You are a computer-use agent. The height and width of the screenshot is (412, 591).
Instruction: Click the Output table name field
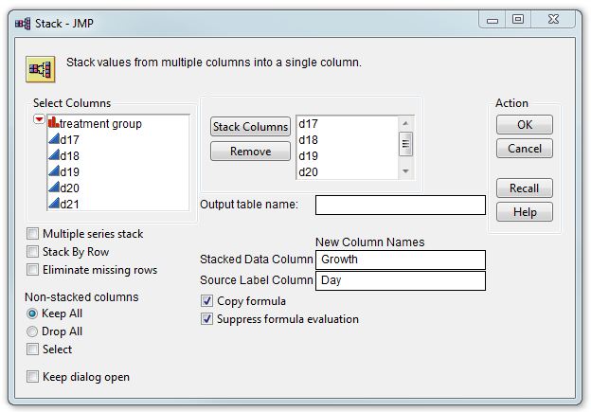(x=400, y=205)
